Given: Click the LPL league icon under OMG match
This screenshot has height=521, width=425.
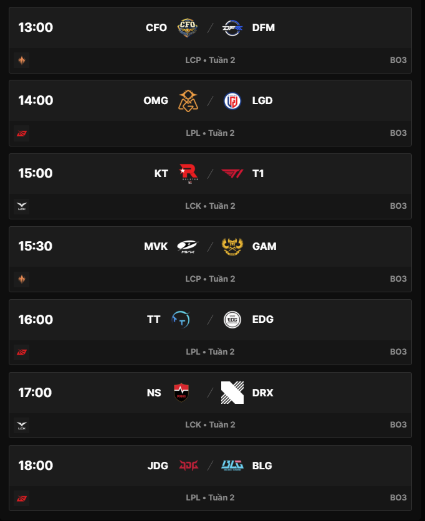Looking at the screenshot, I should (22, 133).
